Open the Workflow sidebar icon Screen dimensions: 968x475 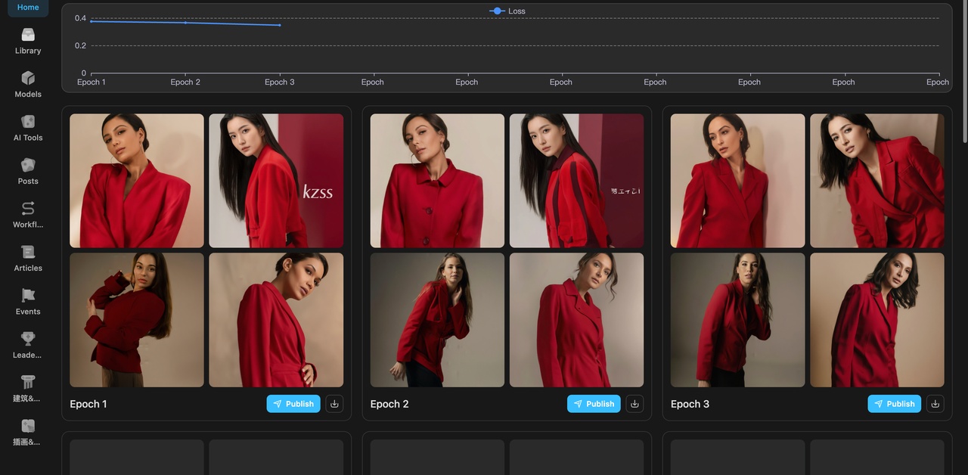pos(28,209)
